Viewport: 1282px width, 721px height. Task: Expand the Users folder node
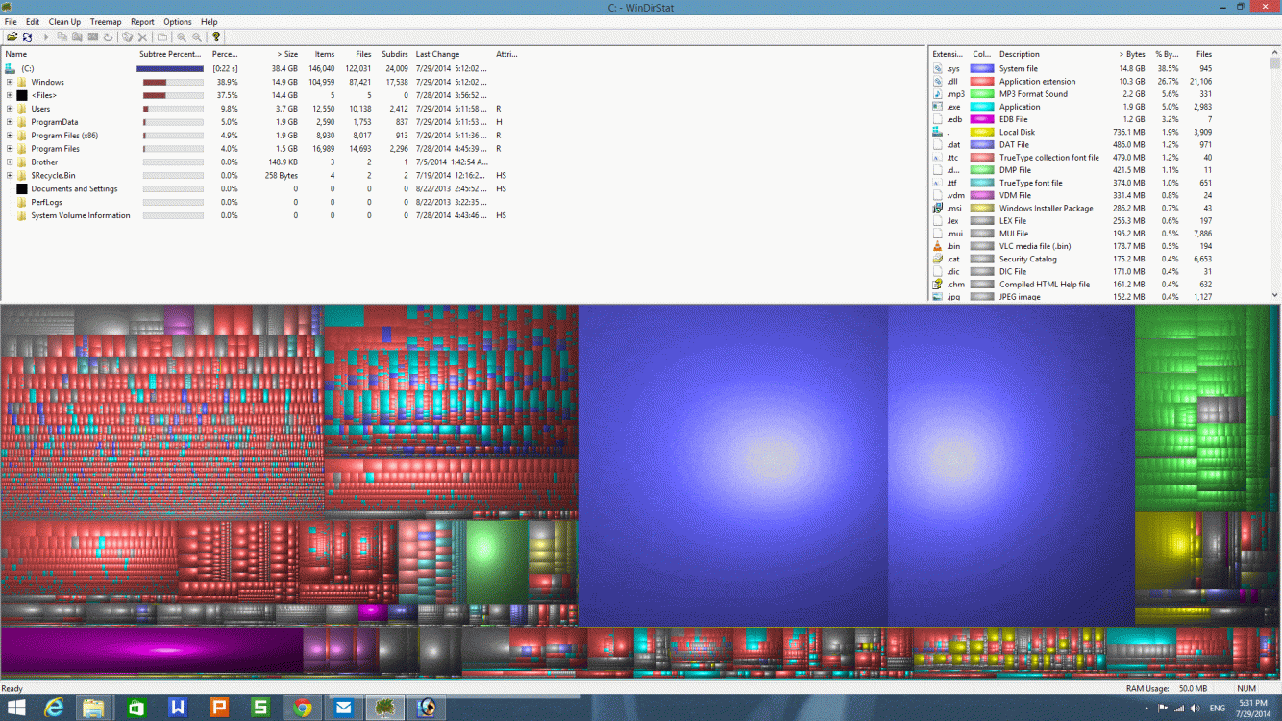[10, 109]
